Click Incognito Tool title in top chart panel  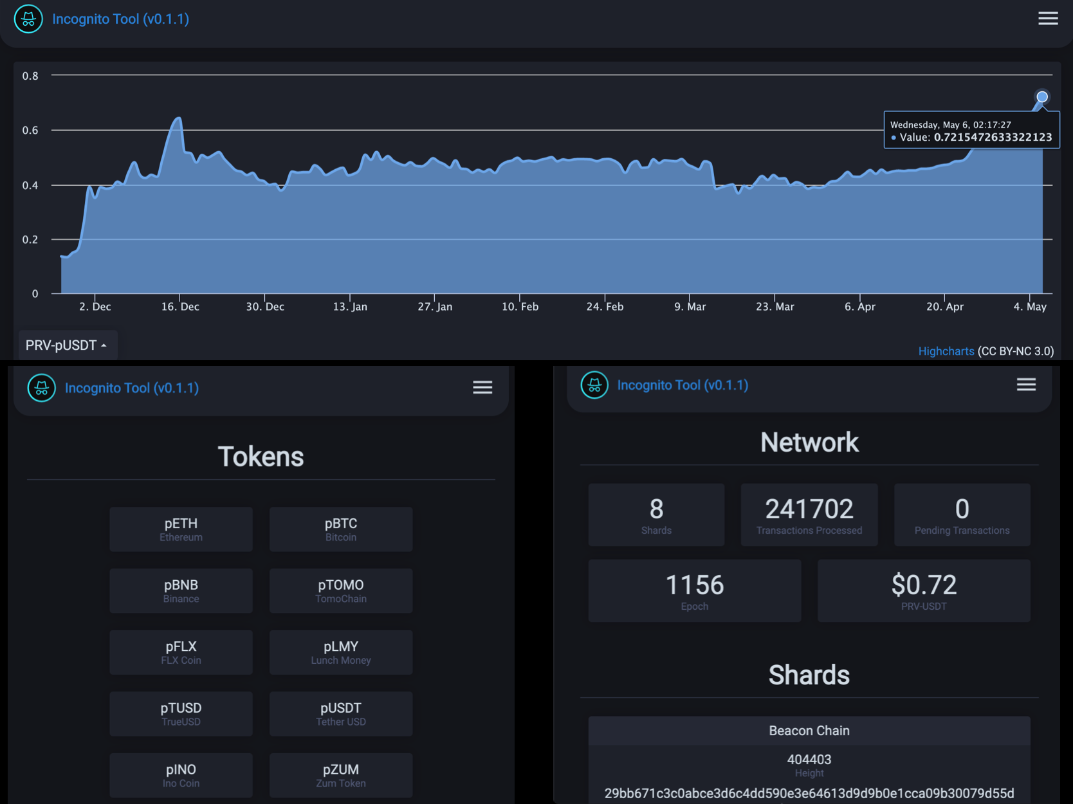tap(120, 19)
